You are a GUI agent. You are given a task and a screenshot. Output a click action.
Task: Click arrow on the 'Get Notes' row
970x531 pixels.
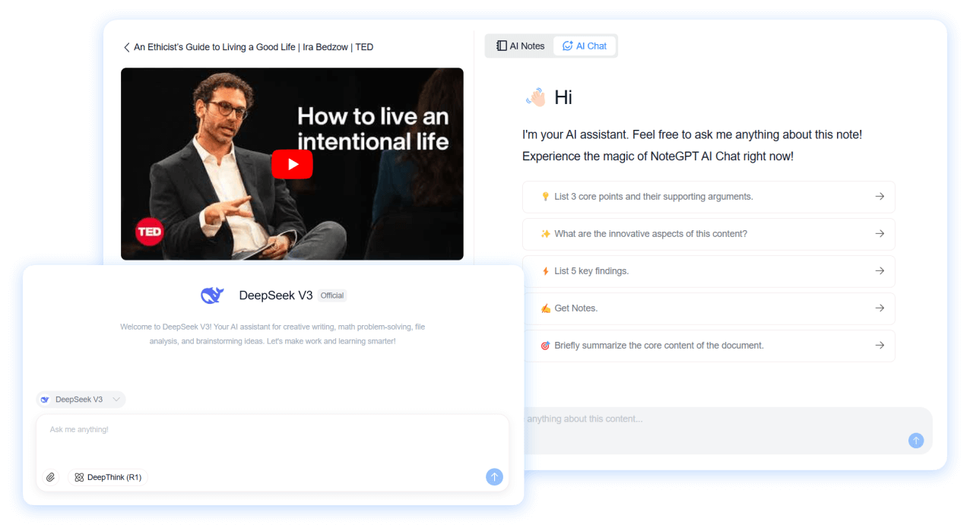880,308
